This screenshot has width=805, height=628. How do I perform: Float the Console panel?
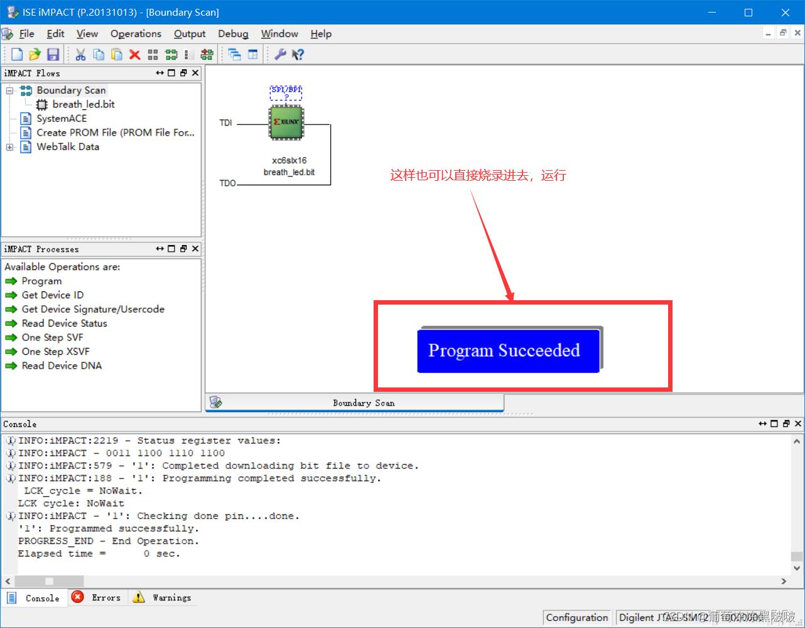786,424
